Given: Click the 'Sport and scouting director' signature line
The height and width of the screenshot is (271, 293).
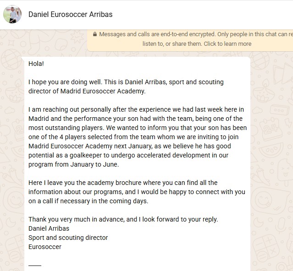Looking at the screenshot, I should pyautogui.click(x=68, y=238).
